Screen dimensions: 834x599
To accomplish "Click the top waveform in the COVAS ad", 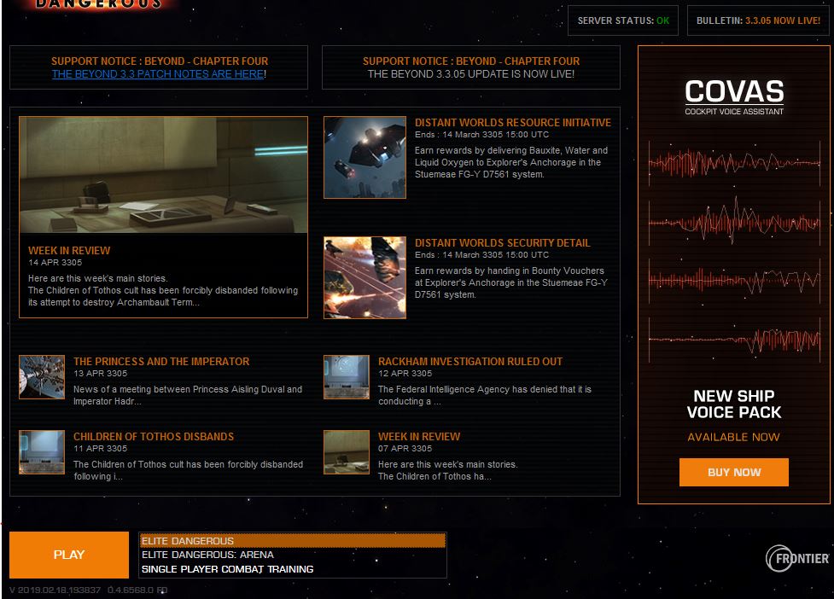I will (734, 162).
